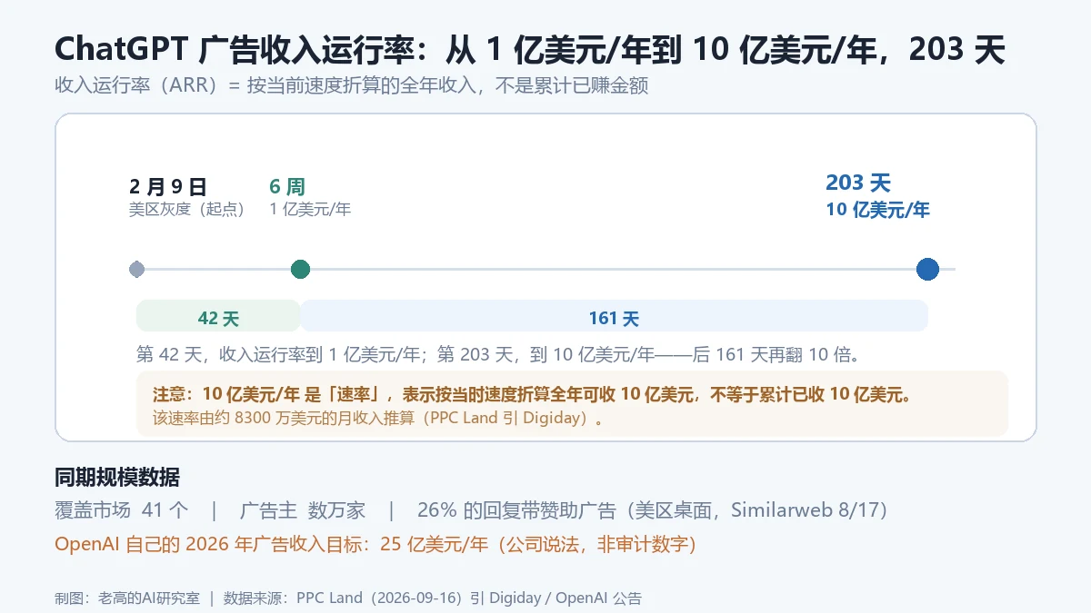Click the ARR definition subtitle text
The width and height of the screenshot is (1091, 613).
click(351, 86)
